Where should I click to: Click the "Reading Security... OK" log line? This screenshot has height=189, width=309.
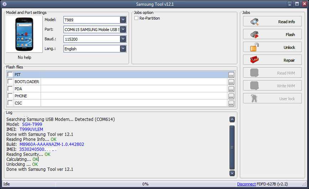(29, 154)
